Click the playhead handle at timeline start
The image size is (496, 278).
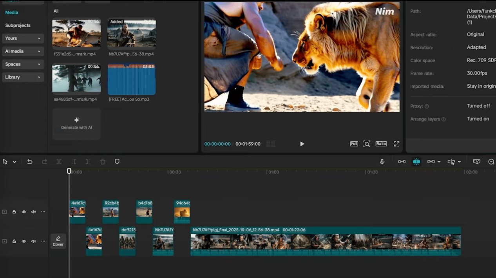pyautogui.click(x=69, y=171)
